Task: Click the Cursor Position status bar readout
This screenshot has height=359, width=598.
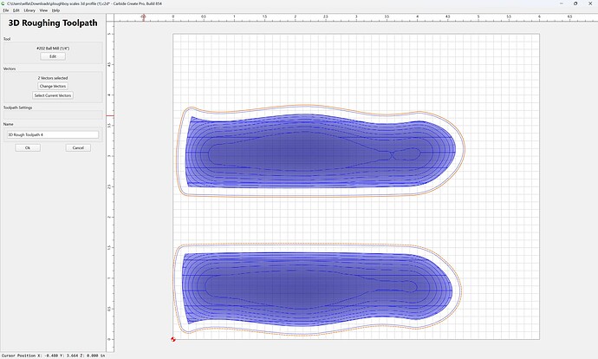Action: [53, 356]
